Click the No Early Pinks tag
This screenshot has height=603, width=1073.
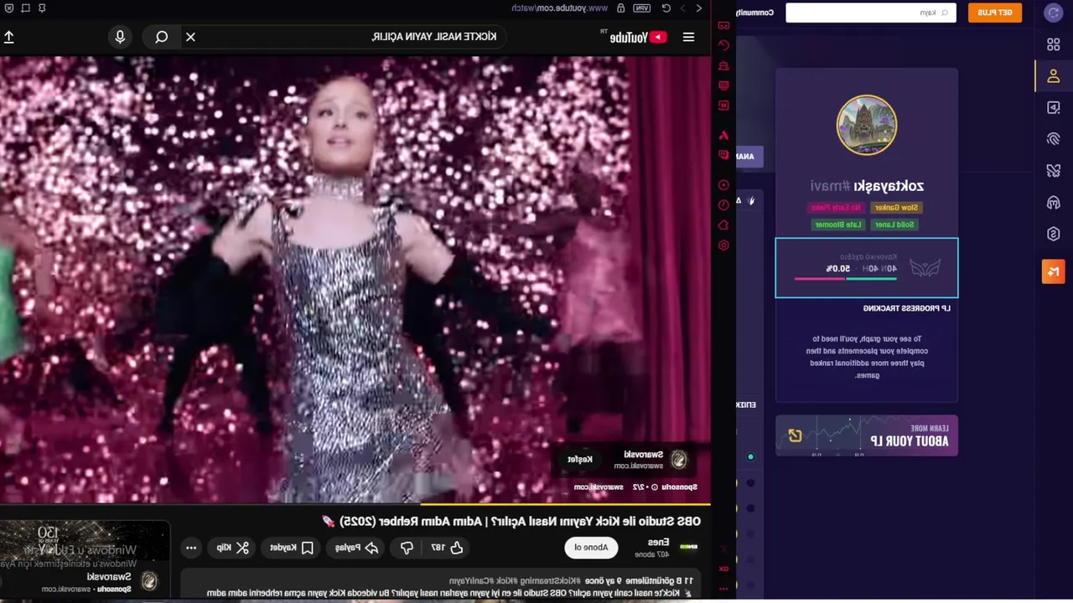pyautogui.click(x=837, y=208)
